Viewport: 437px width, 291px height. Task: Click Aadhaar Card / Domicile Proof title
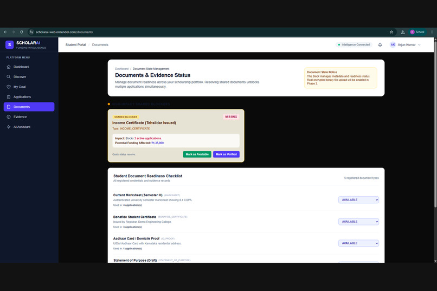pos(136,238)
